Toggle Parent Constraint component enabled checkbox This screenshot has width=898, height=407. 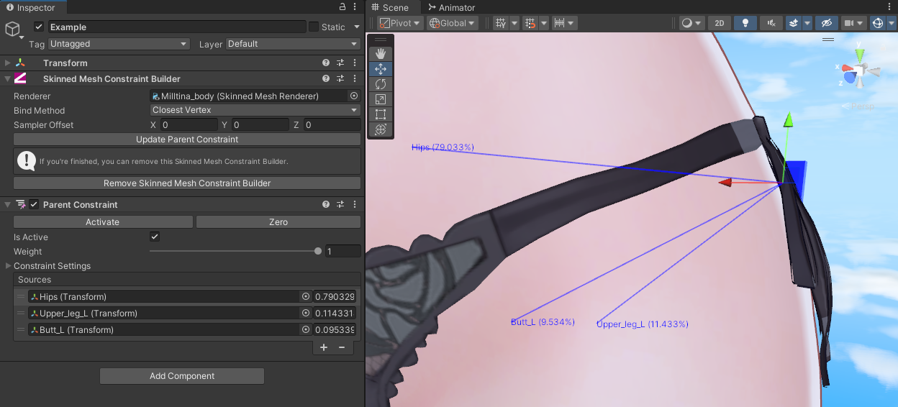click(34, 205)
